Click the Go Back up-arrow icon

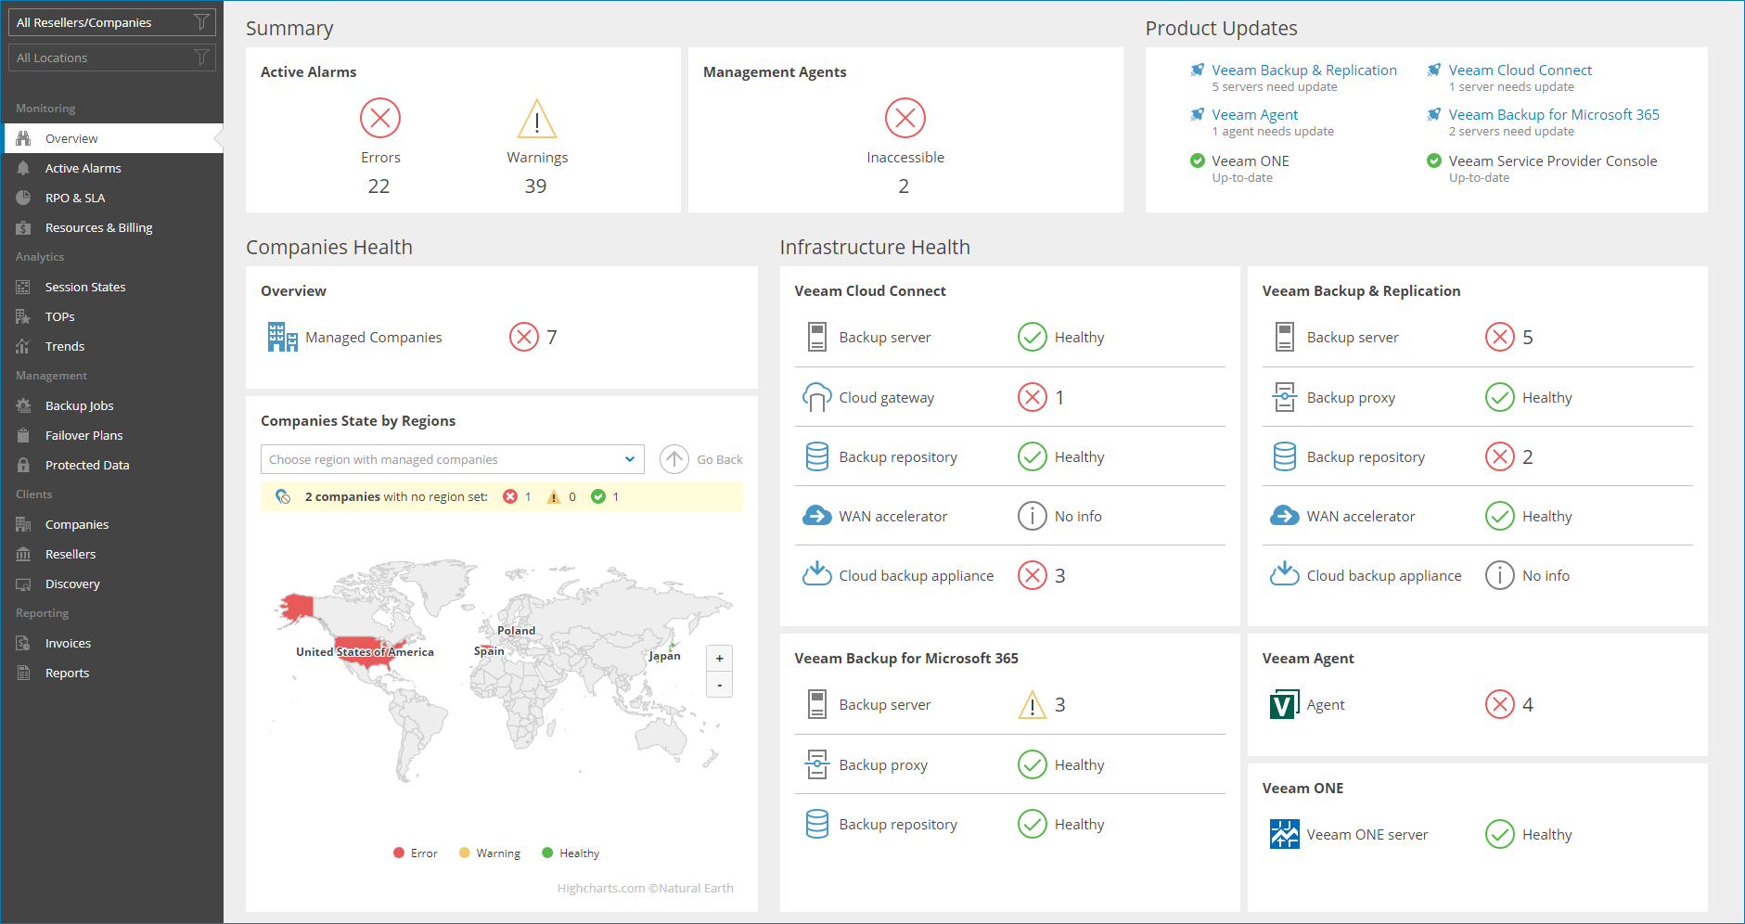(674, 459)
